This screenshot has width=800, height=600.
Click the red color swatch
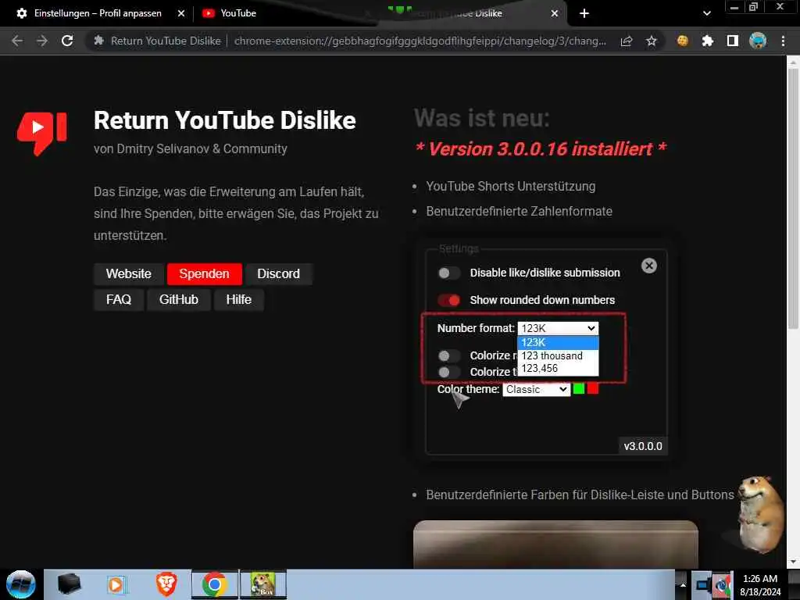pyautogui.click(x=593, y=389)
